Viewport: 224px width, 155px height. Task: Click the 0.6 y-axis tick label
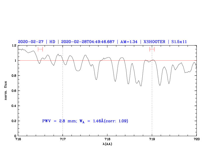click(13, 91)
